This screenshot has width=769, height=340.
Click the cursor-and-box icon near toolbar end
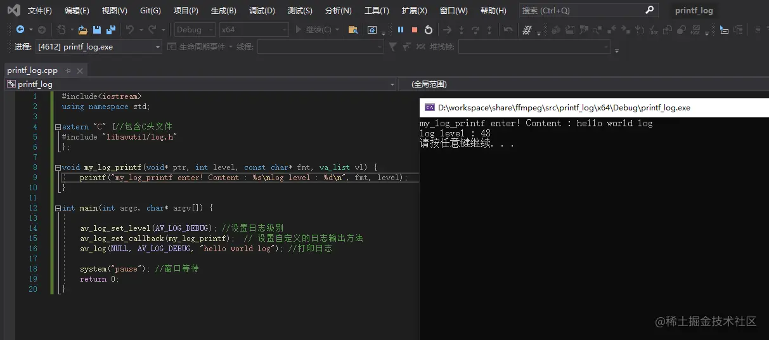coord(724,30)
